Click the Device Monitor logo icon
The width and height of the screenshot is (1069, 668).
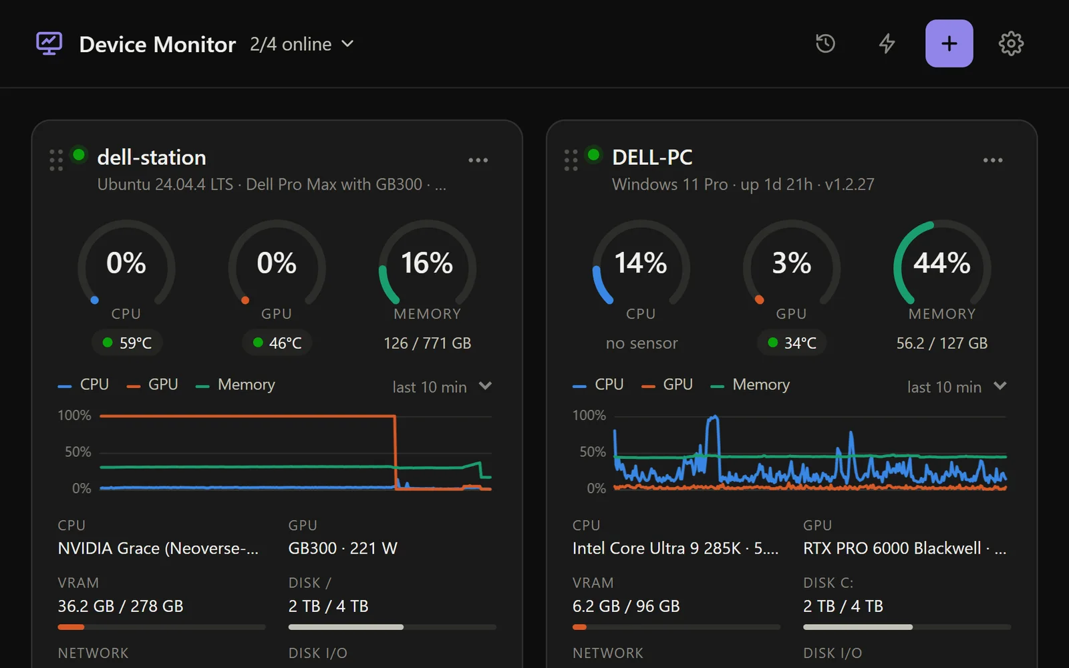point(49,44)
